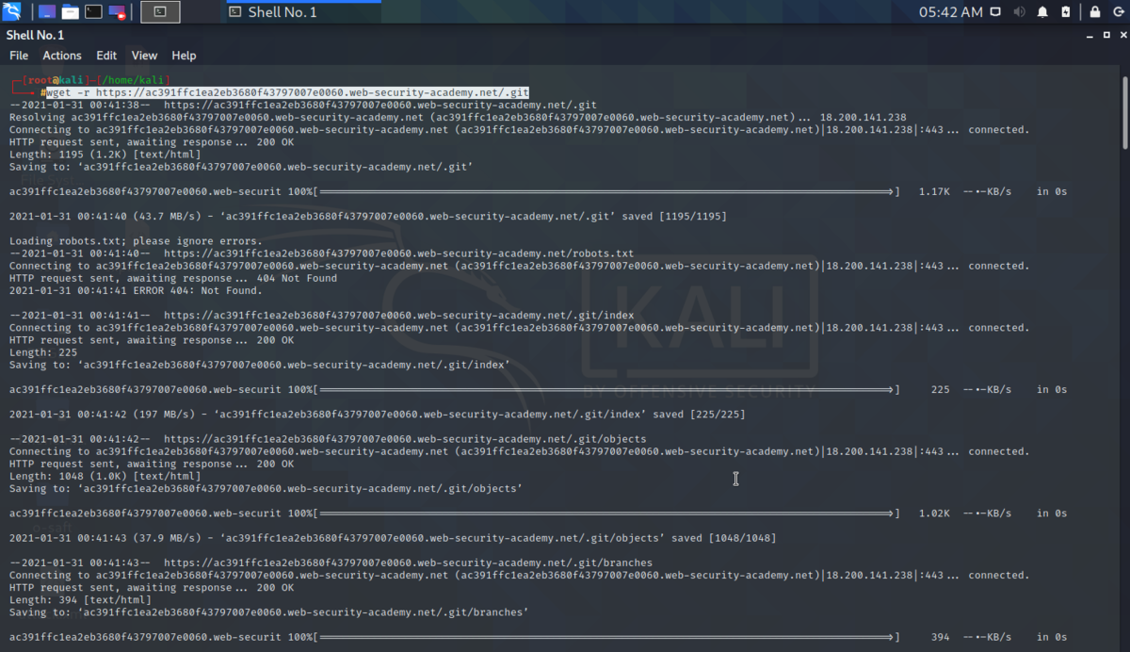This screenshot has height=652, width=1130.
Task: Click the muted volume speaker icon
Action: [x=1020, y=12]
